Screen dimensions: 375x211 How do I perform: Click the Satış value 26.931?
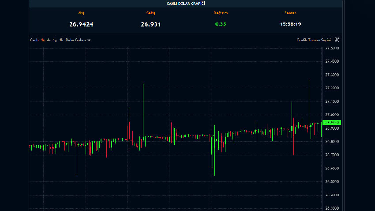(x=151, y=24)
